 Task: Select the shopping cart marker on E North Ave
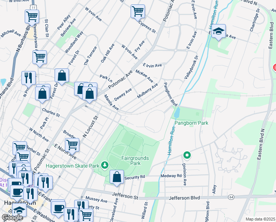[72, 145]
